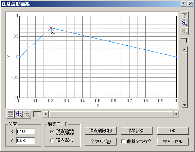The height and width of the screenshot is (152, 195).
Task: Click the red vertex on the waveform
Action: coord(51,28)
